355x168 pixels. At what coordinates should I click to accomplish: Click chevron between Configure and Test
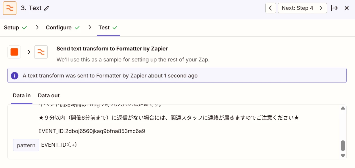tap(90, 28)
